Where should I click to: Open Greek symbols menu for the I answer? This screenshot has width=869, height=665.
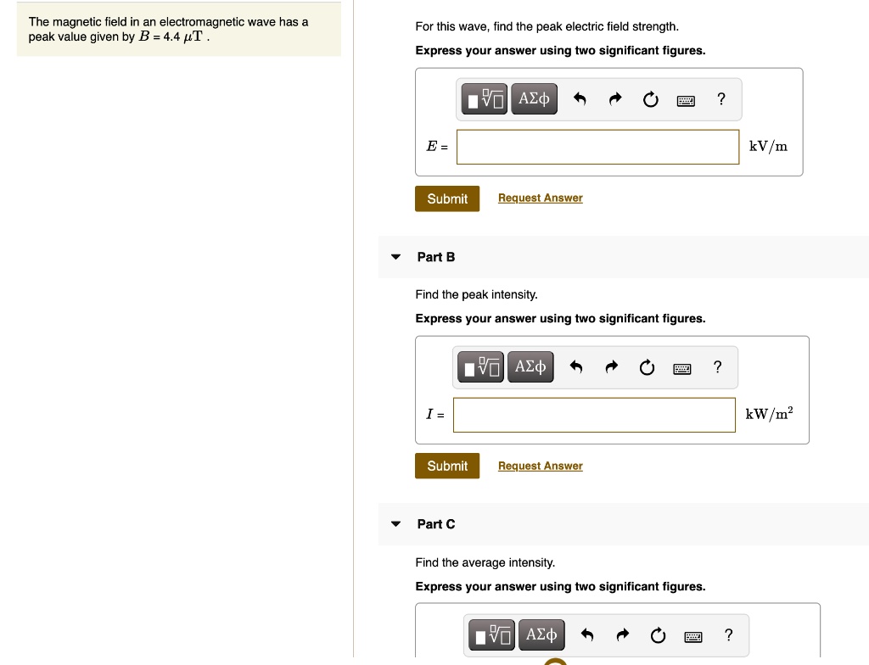530,367
